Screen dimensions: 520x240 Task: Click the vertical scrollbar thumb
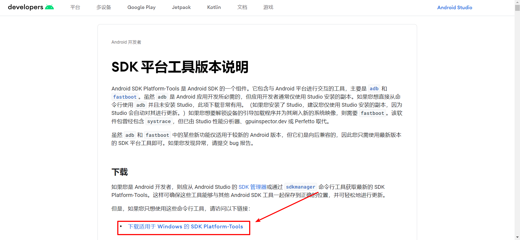(x=517, y=8)
